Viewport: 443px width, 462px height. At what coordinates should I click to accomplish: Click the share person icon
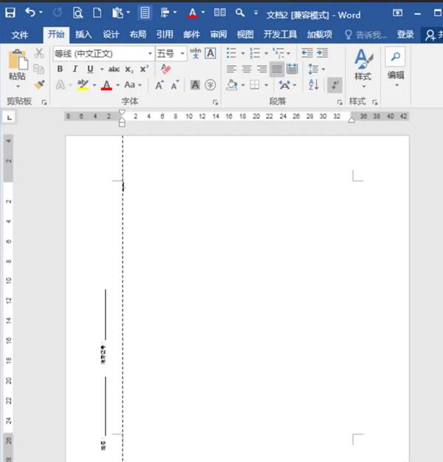point(430,35)
